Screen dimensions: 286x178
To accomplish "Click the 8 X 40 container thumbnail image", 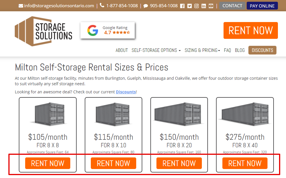I will click(x=245, y=114).
